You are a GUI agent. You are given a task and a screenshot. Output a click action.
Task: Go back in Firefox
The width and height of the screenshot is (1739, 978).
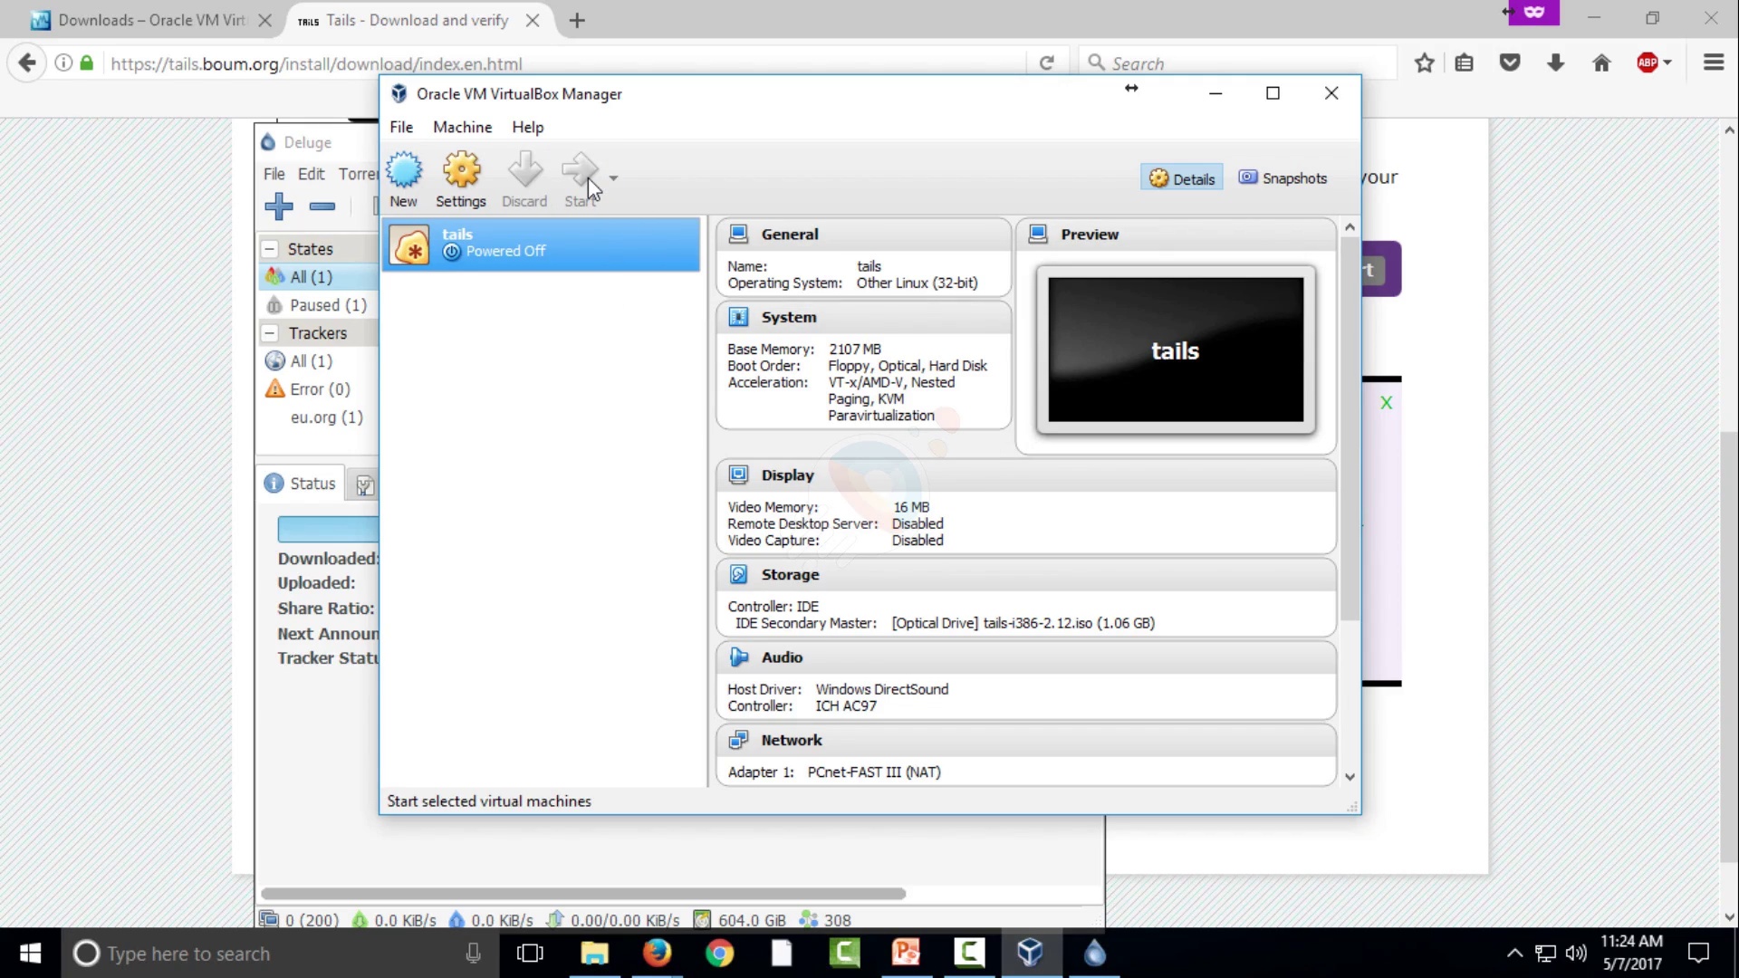(27, 62)
